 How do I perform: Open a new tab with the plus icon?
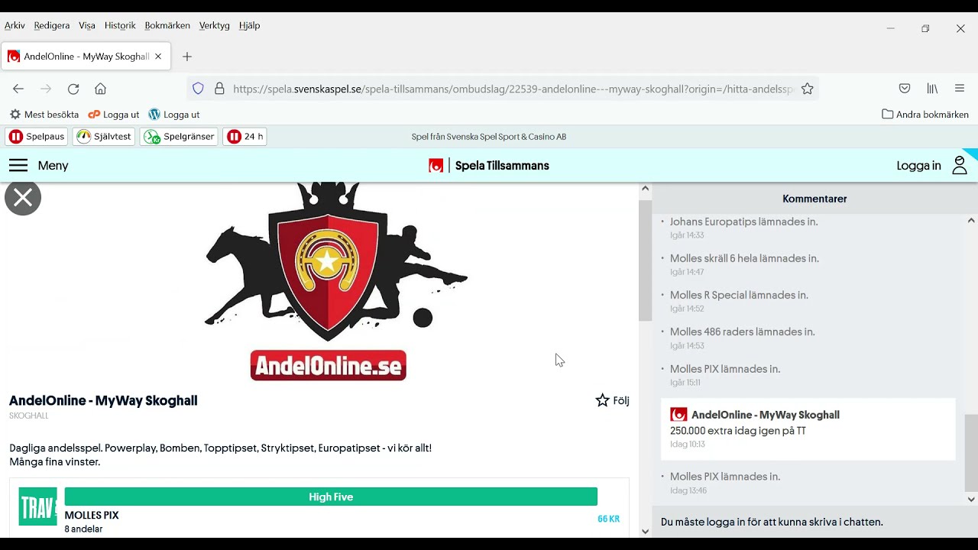(187, 57)
